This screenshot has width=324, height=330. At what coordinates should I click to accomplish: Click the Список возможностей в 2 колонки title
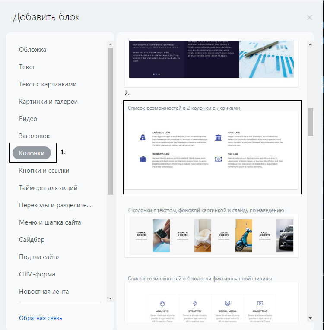coord(184,108)
